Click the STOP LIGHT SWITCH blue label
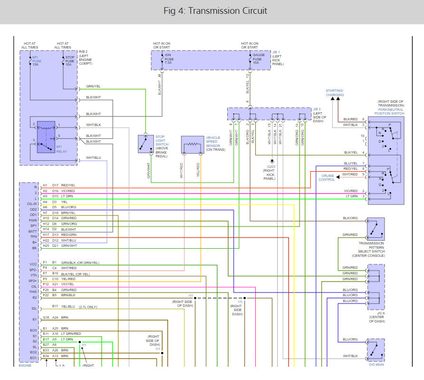This screenshot has width=424, height=380. (162, 141)
